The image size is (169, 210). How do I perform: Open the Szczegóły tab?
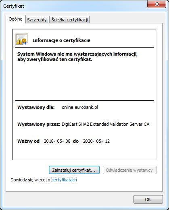coord(37,20)
